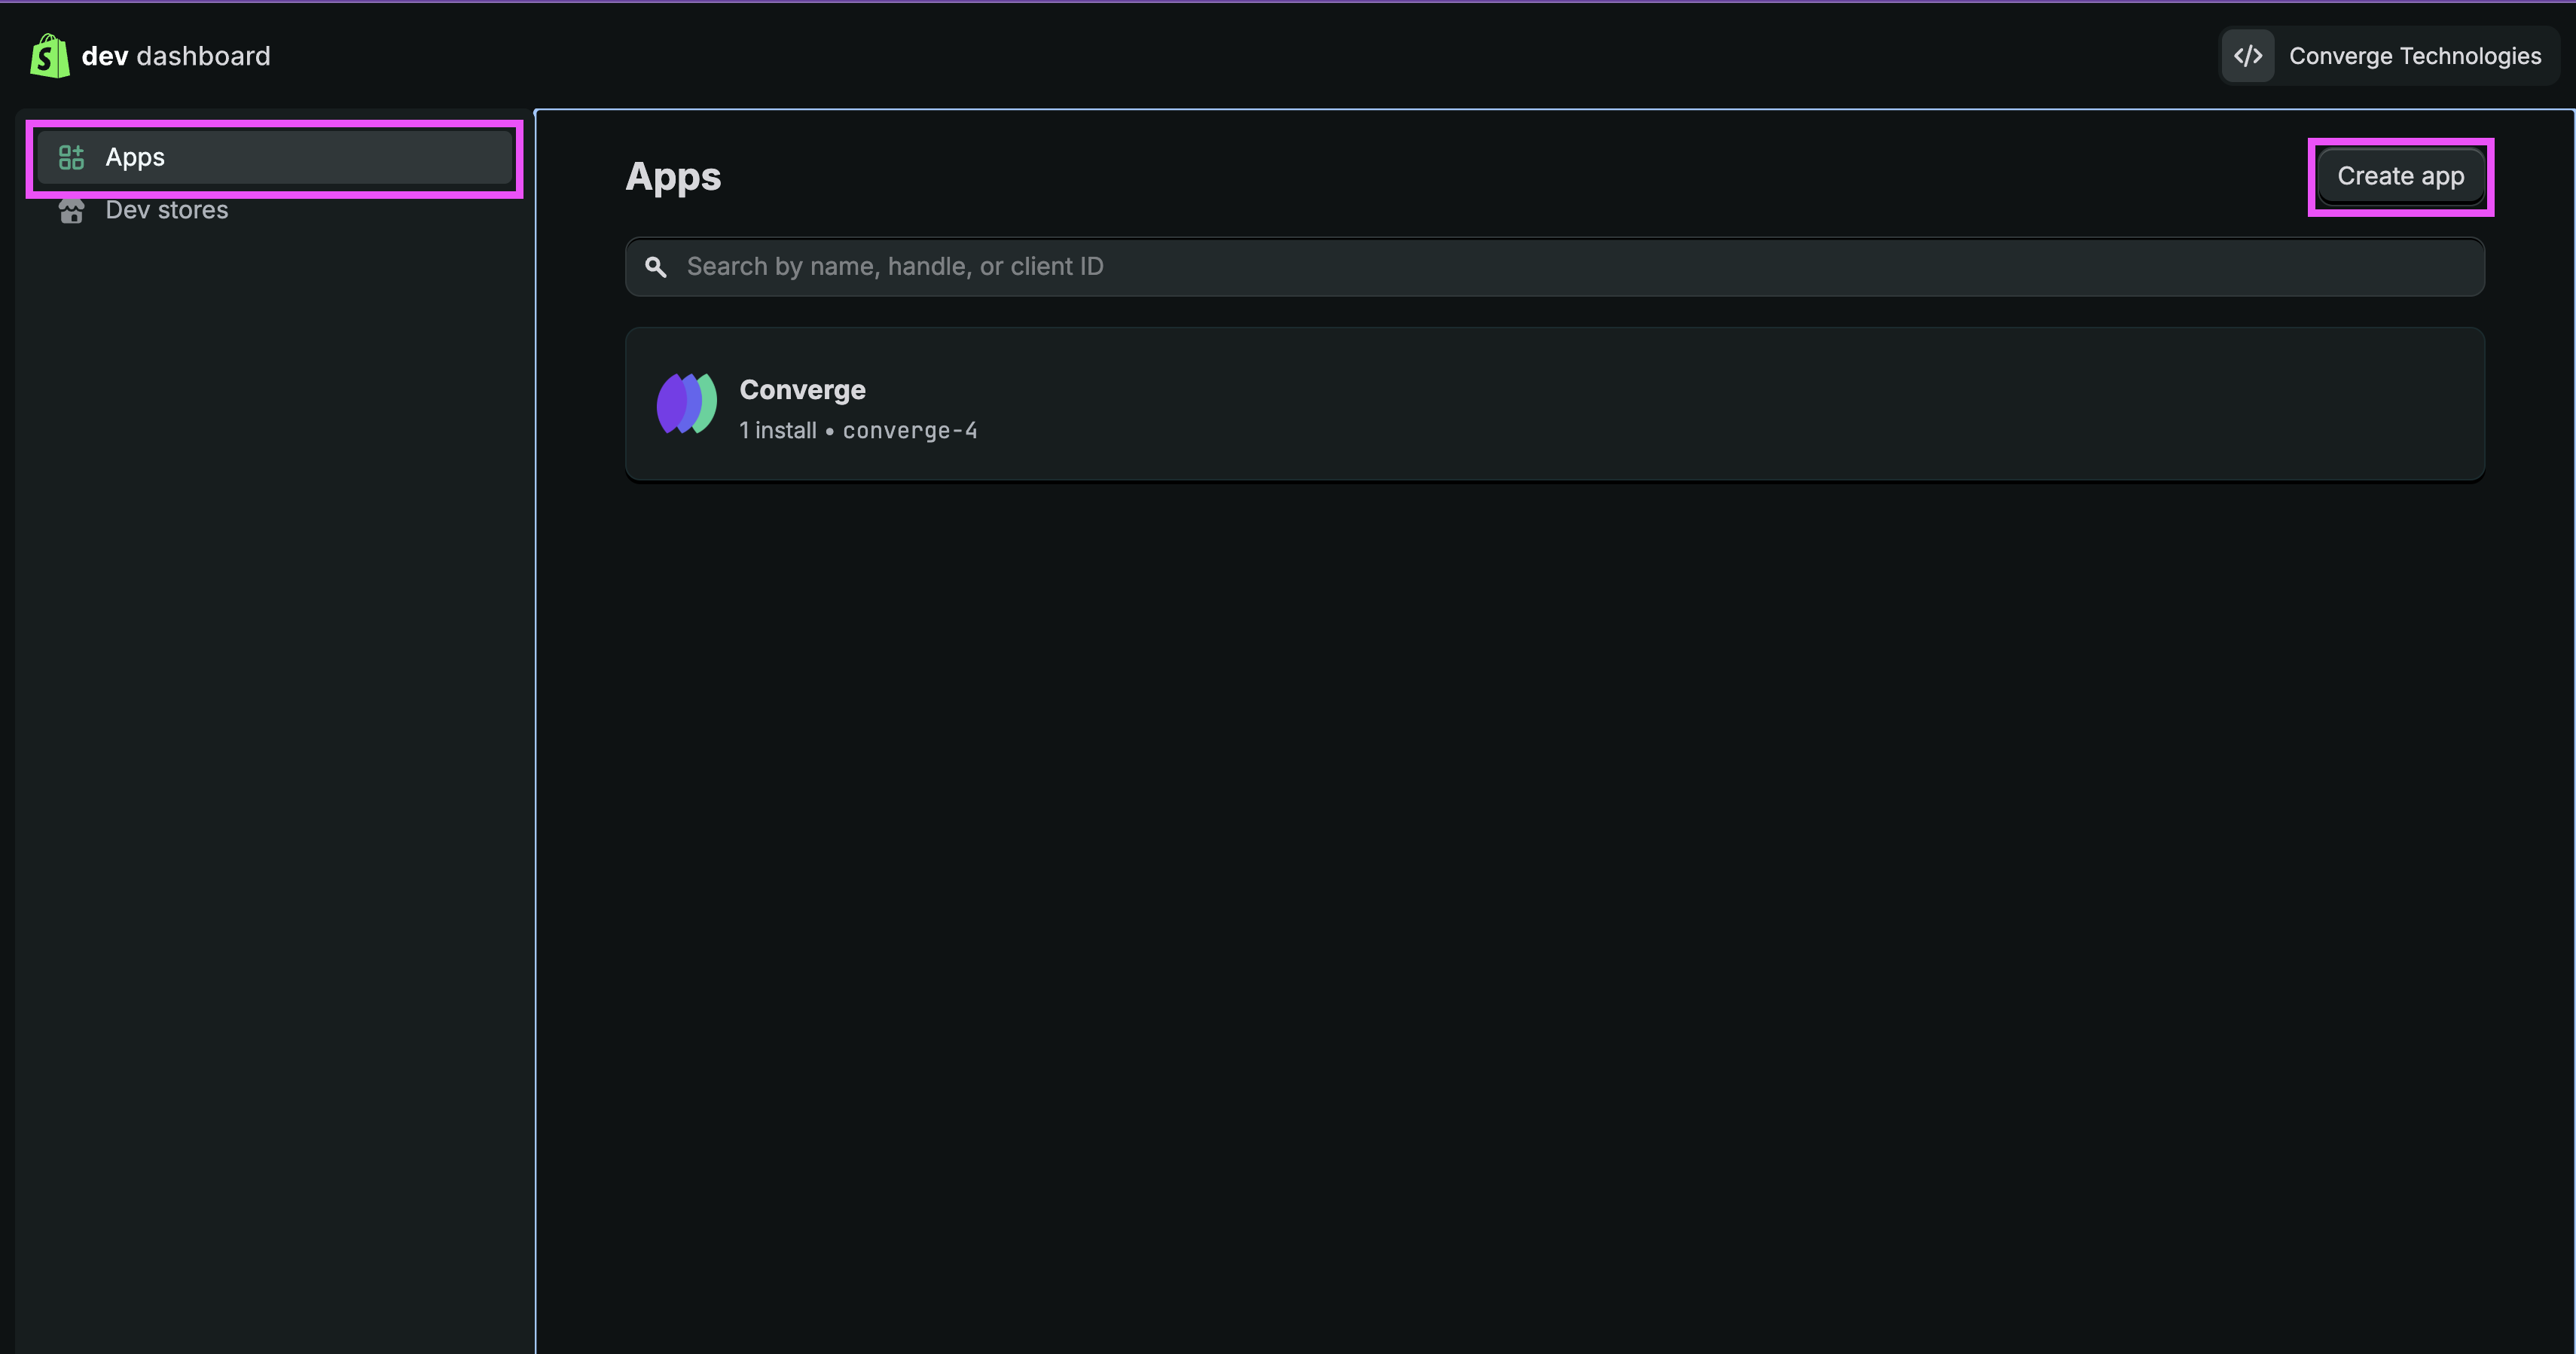
Task: Open the Converge app via its icon
Action: pos(686,403)
